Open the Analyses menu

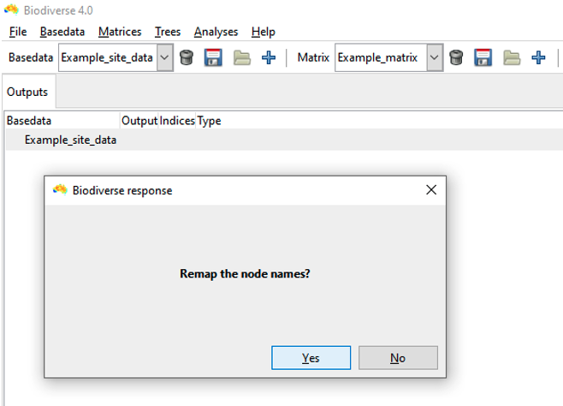216,32
